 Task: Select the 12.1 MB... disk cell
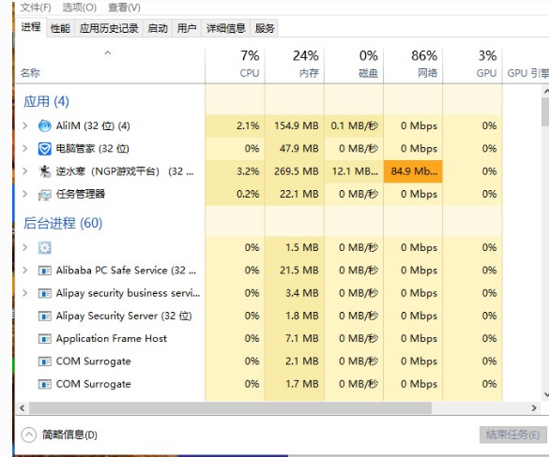click(355, 171)
